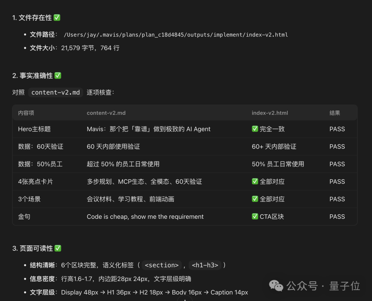Select the 3个场景 row label

[29, 199]
